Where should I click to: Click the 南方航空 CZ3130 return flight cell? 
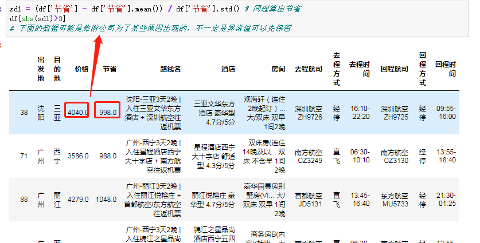395,156
